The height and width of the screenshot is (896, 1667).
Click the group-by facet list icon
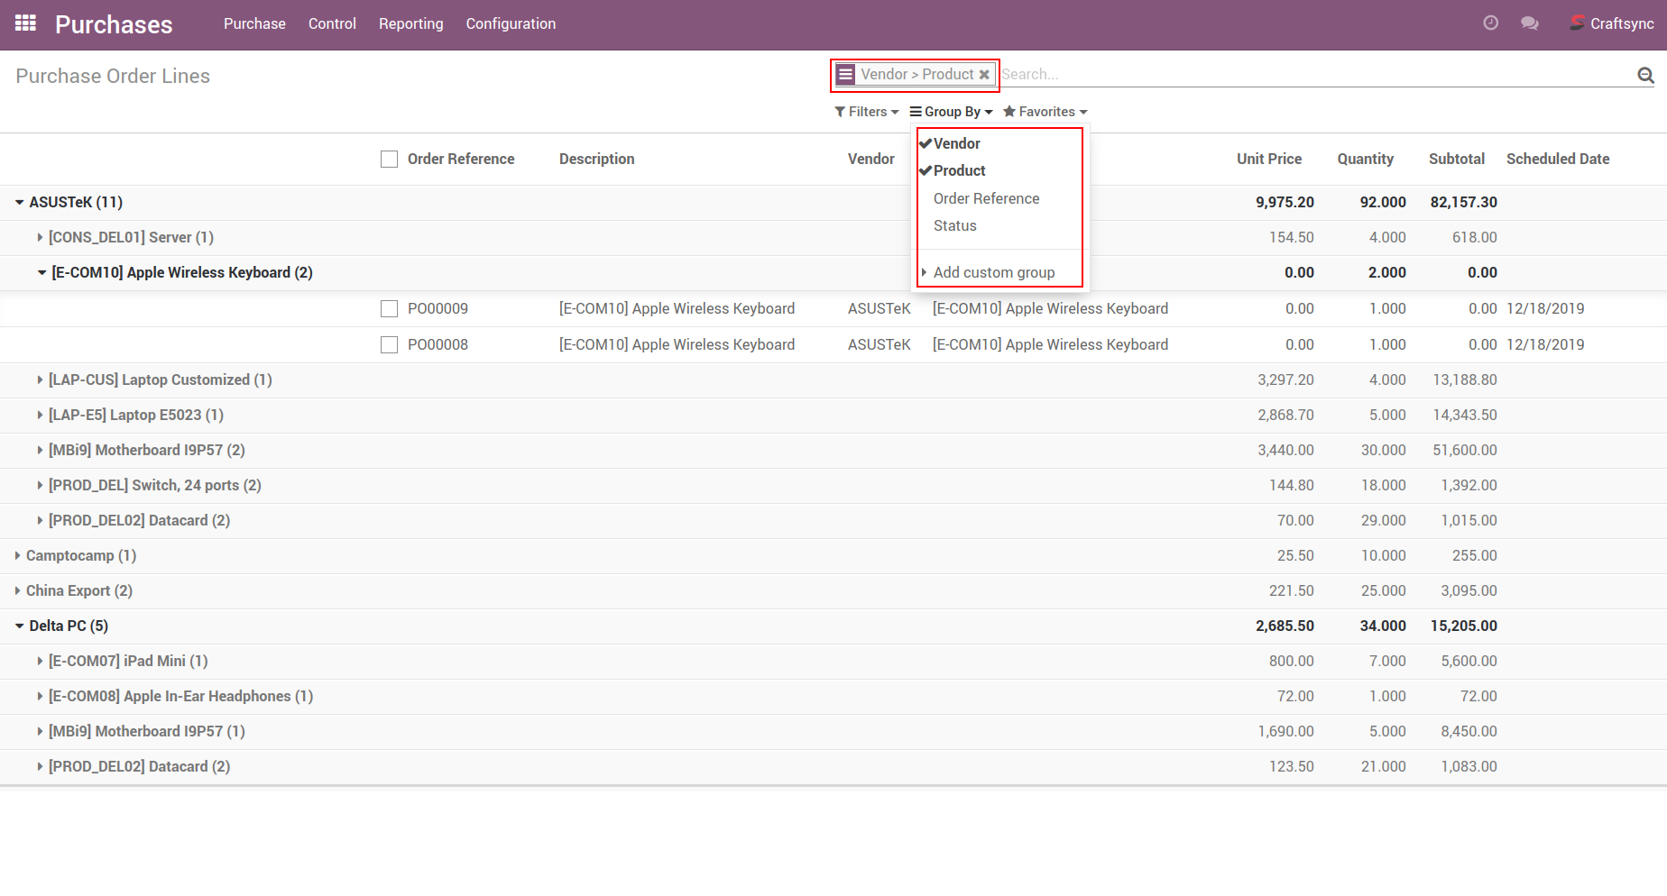click(x=845, y=75)
